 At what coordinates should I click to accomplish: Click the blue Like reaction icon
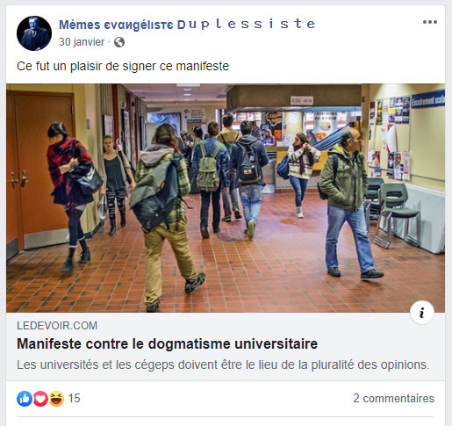coord(25,399)
